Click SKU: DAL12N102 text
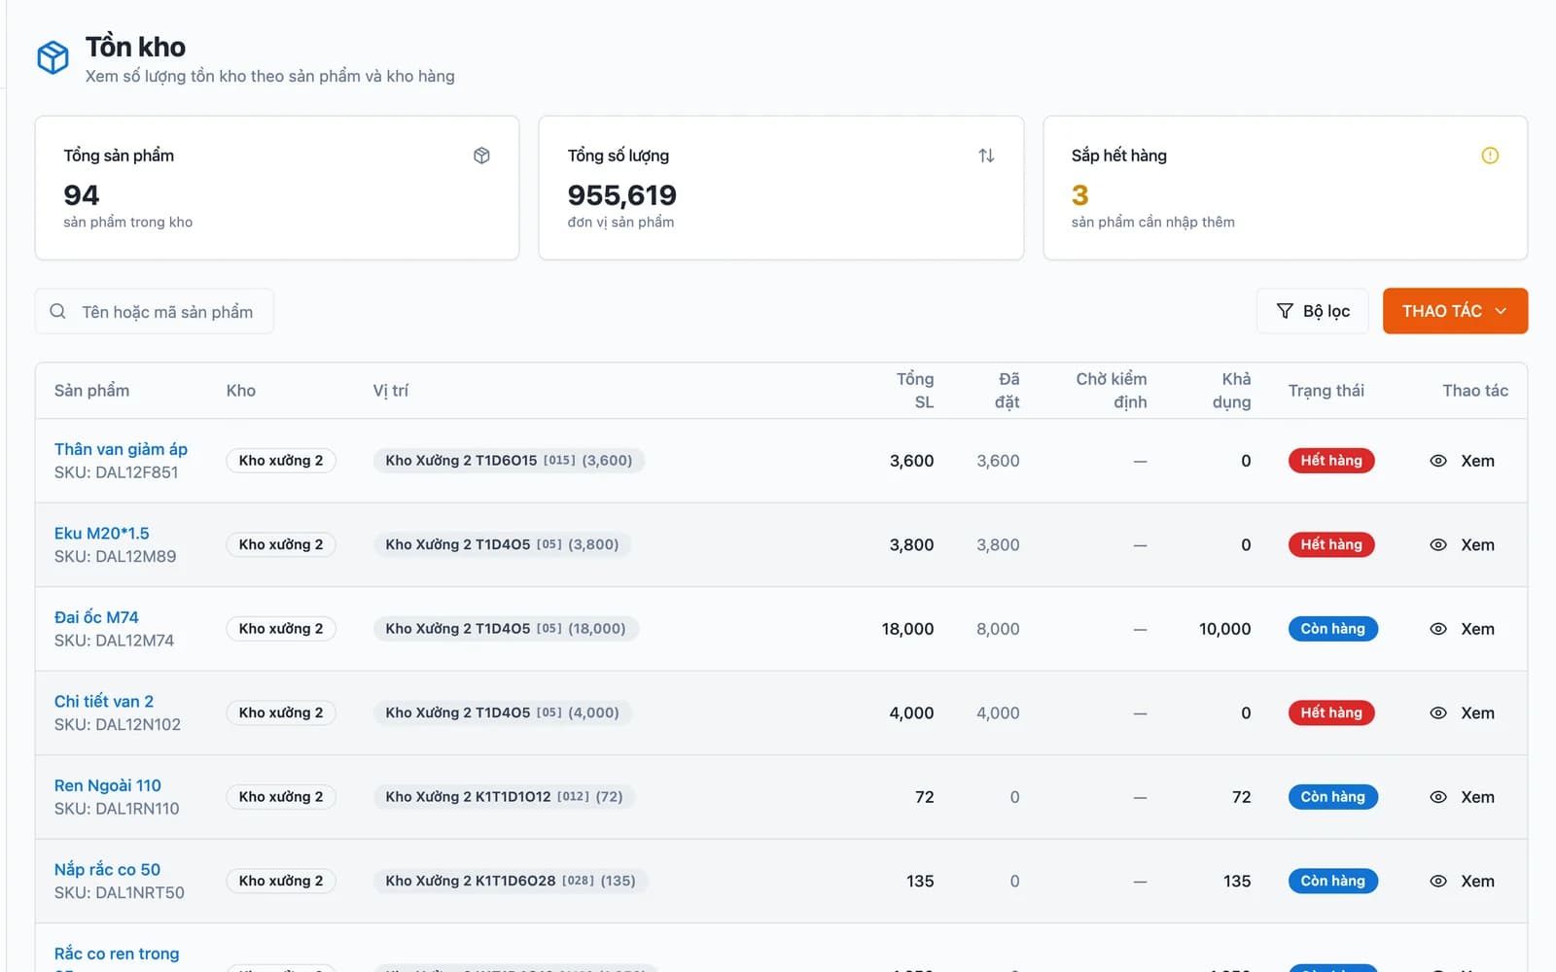 point(118,725)
